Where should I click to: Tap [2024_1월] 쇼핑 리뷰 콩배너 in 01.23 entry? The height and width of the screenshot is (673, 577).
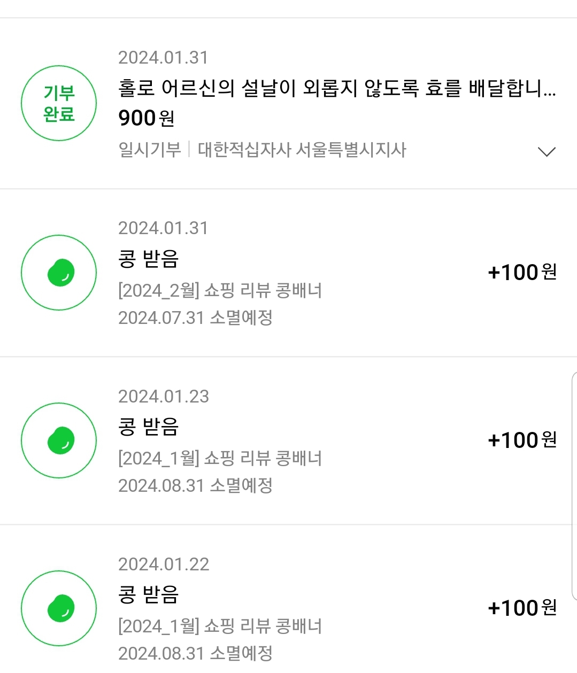point(220,459)
